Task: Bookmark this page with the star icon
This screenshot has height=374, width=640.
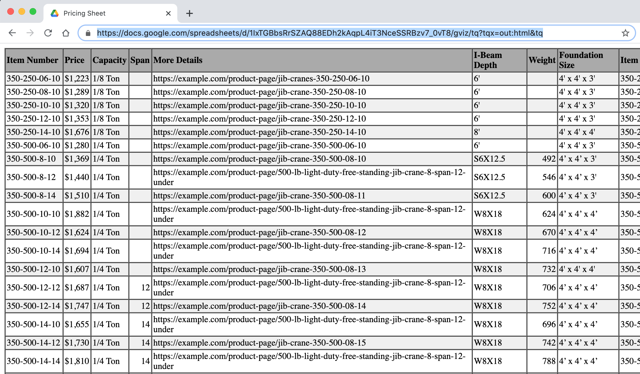Action: [625, 33]
